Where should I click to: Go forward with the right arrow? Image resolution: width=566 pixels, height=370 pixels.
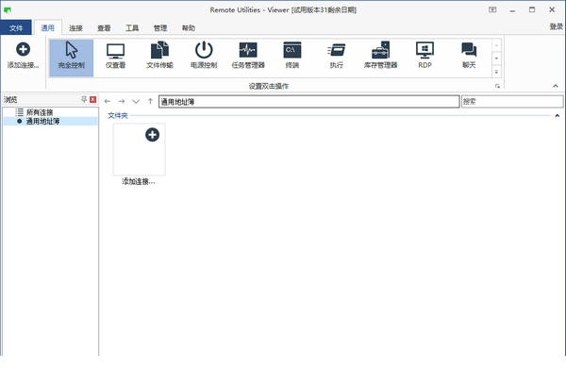pos(122,102)
